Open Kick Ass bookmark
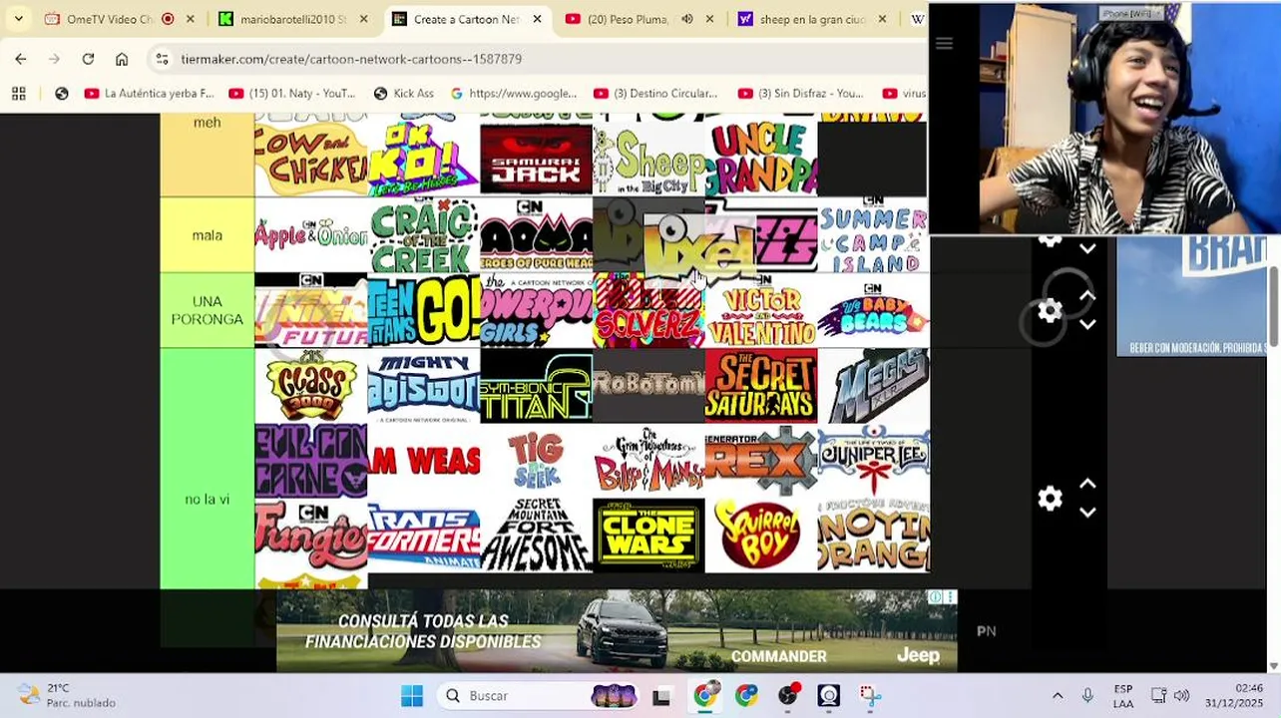Screen dimensions: 1281x718 pyautogui.click(x=403, y=94)
